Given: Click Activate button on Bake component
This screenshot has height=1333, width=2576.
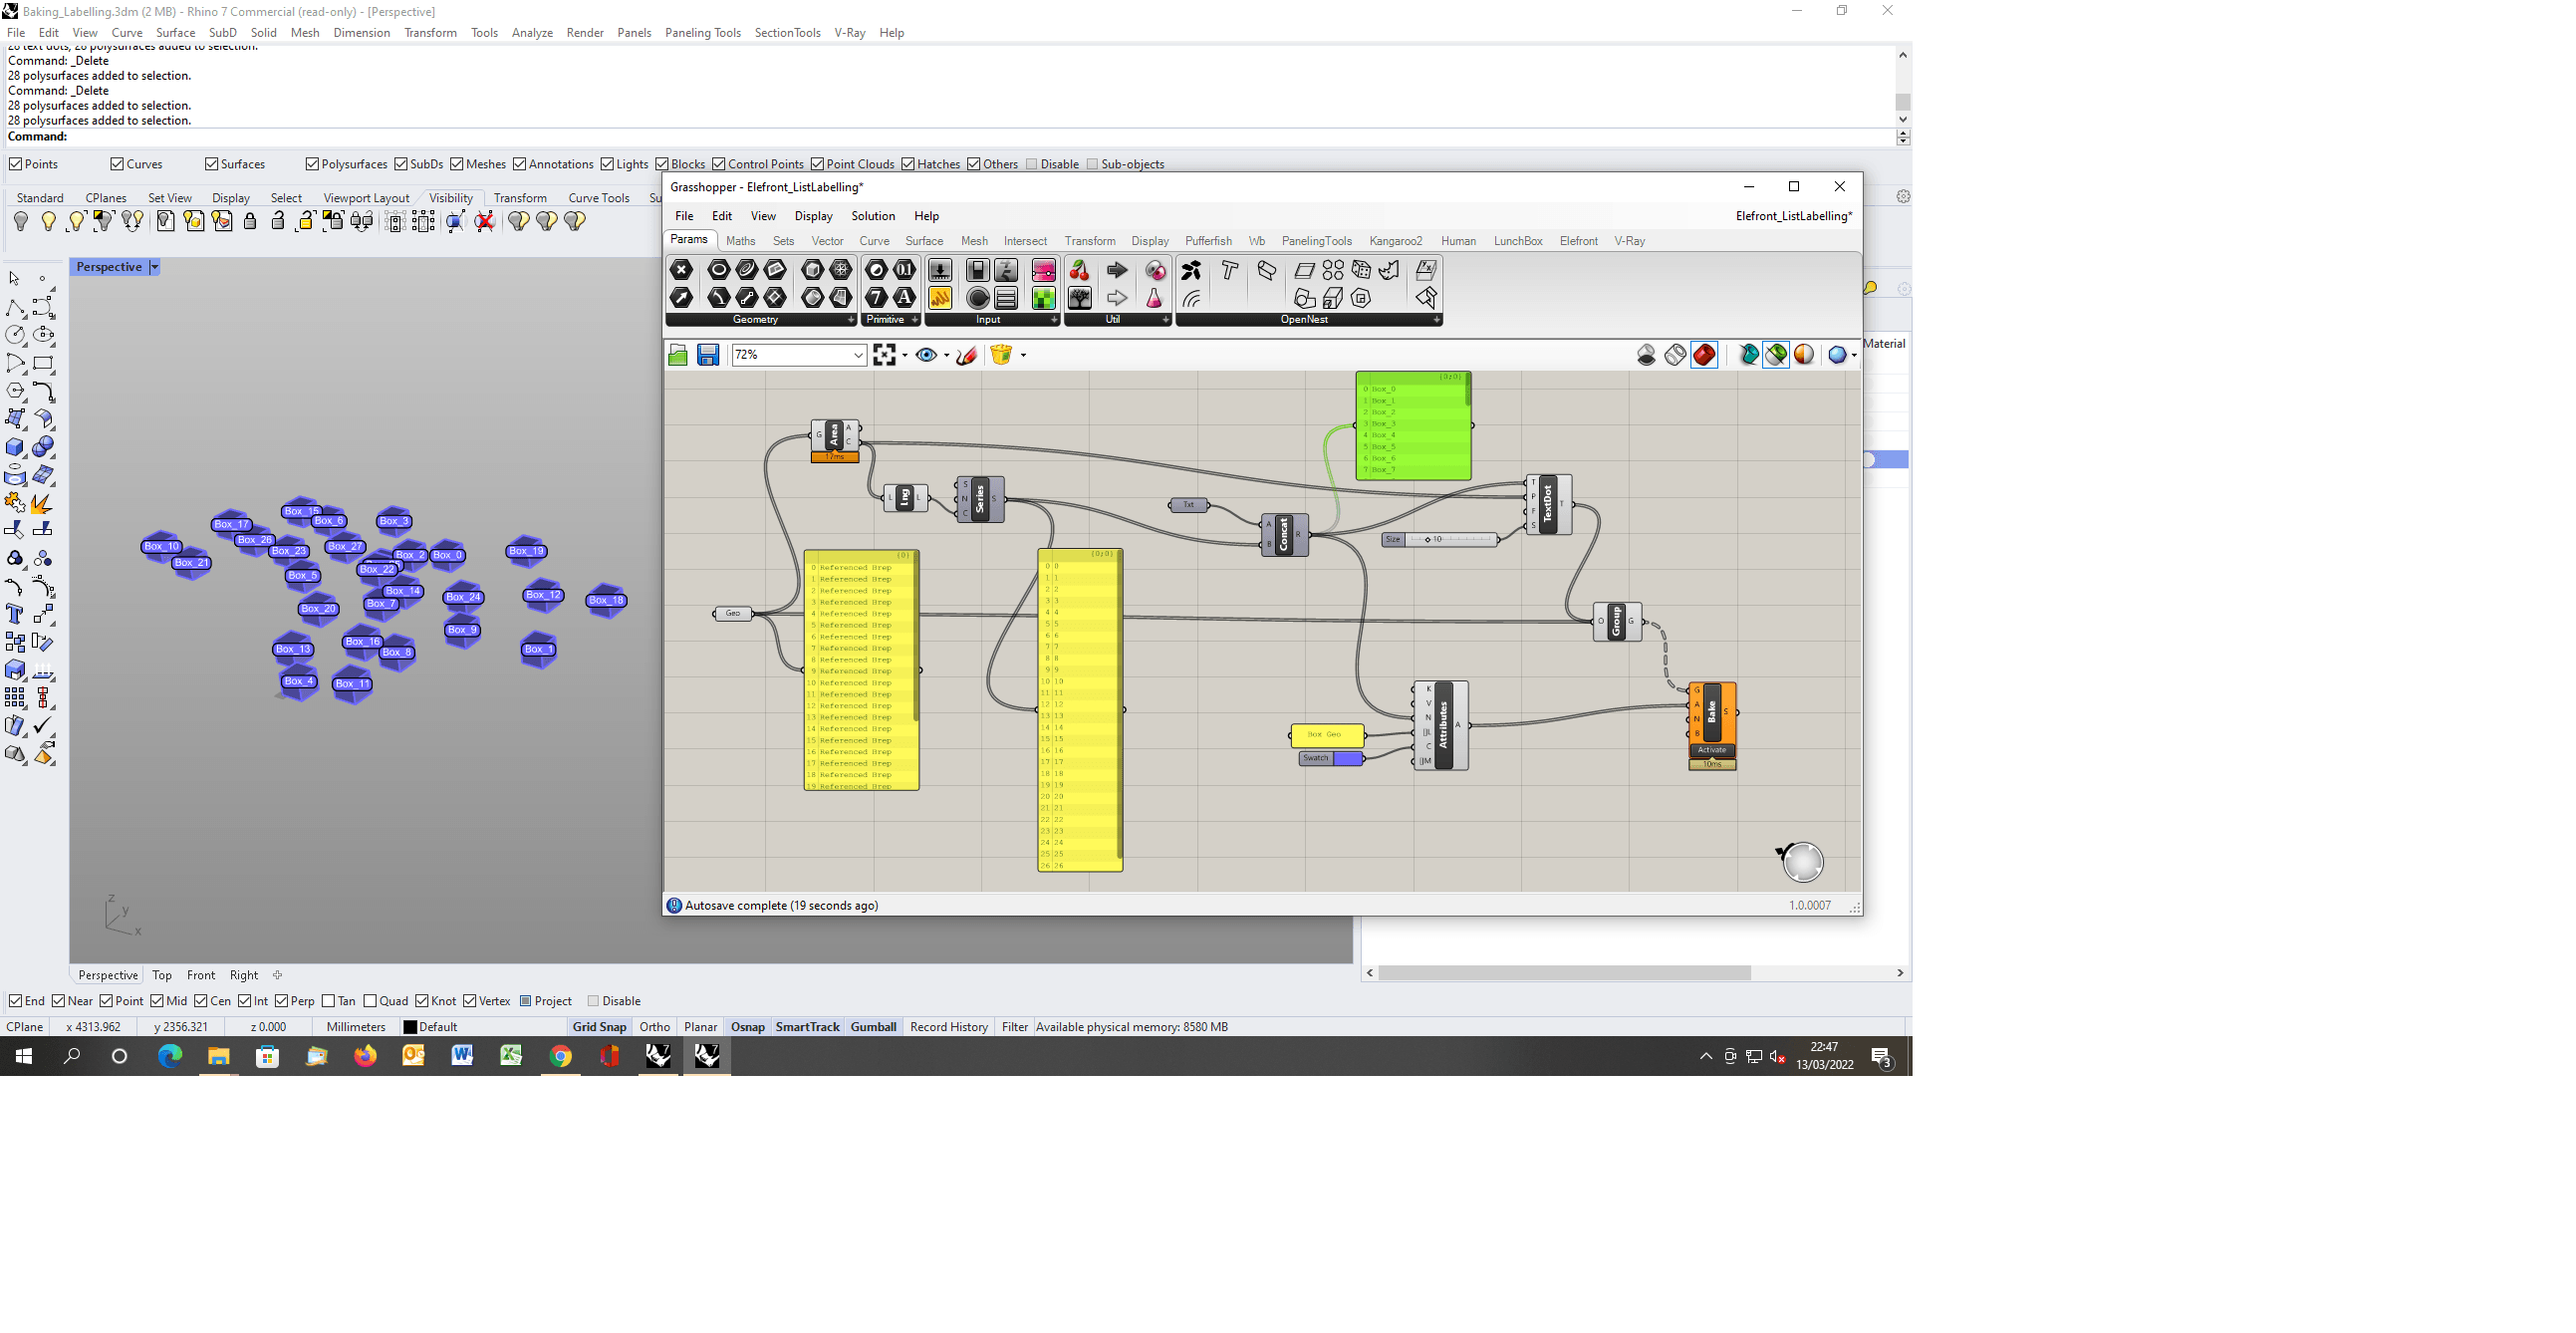Looking at the screenshot, I should pyautogui.click(x=1712, y=750).
